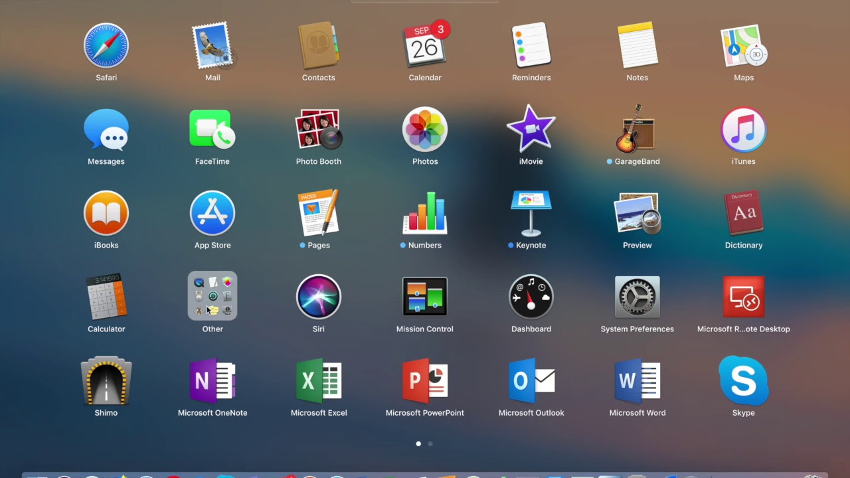The image size is (850, 478).
Task: Open the Shimo app
Action: [106, 380]
